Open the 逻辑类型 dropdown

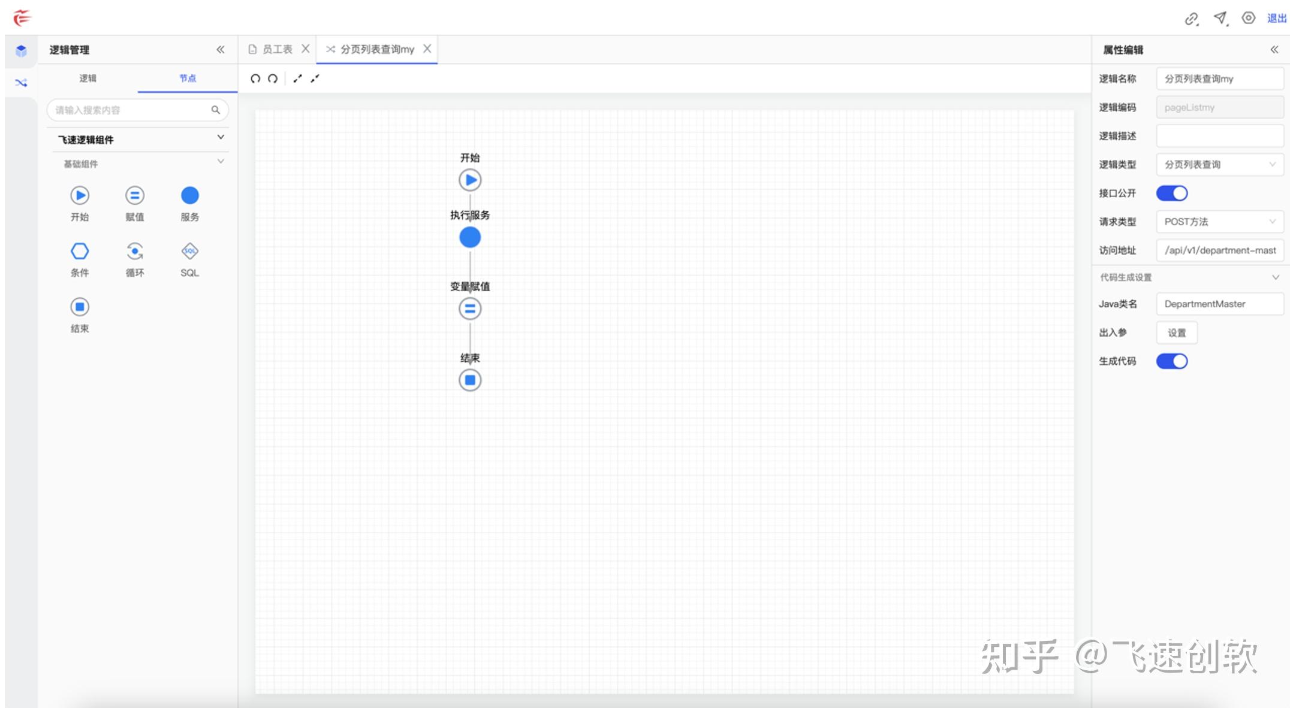(1219, 164)
